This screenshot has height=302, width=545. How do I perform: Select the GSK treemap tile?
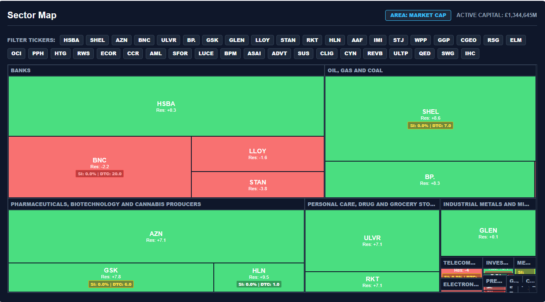point(111,277)
